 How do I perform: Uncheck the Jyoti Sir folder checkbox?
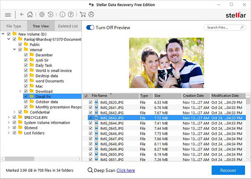click(x=26, y=60)
